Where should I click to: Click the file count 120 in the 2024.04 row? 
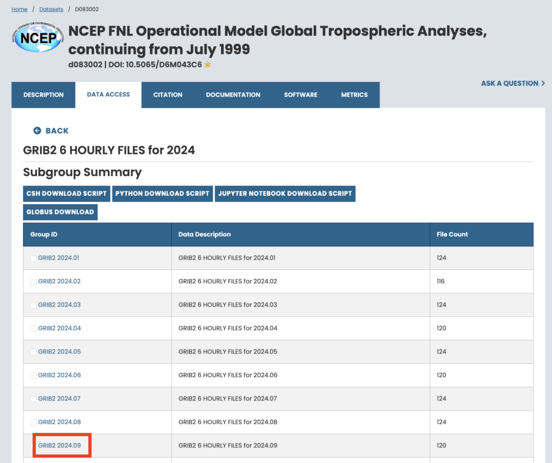(x=441, y=328)
